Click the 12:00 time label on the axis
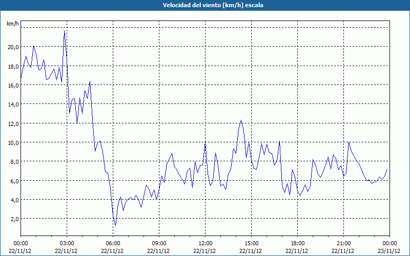 [206, 244]
